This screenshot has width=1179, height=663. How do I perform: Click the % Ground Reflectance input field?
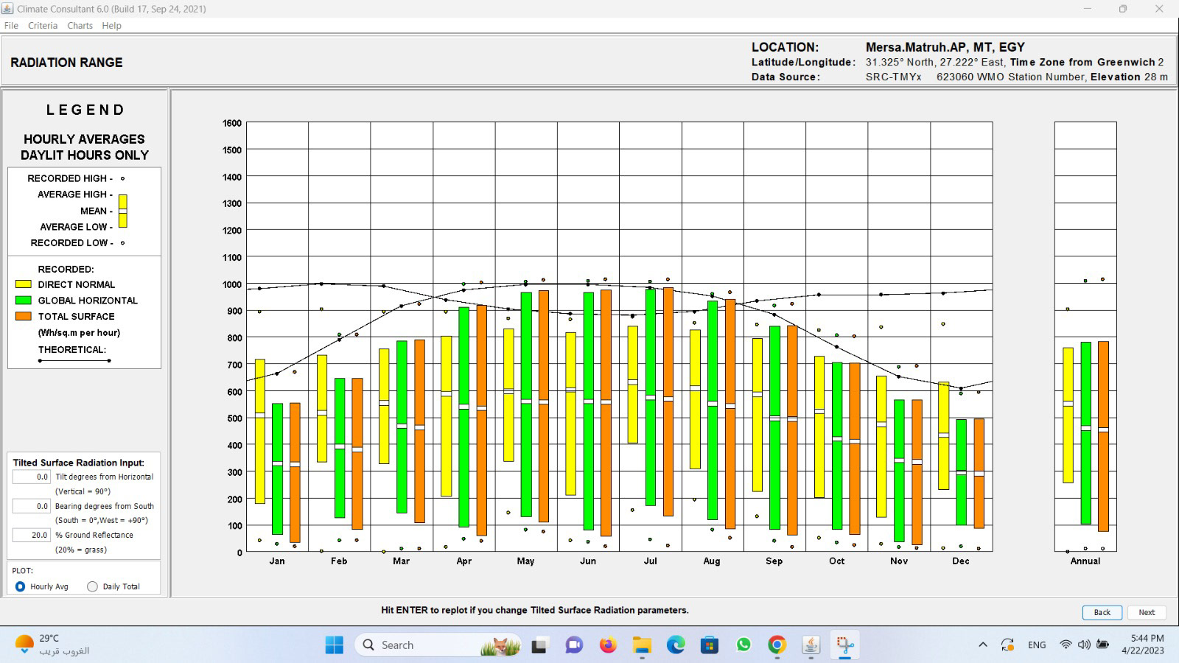pos(32,536)
